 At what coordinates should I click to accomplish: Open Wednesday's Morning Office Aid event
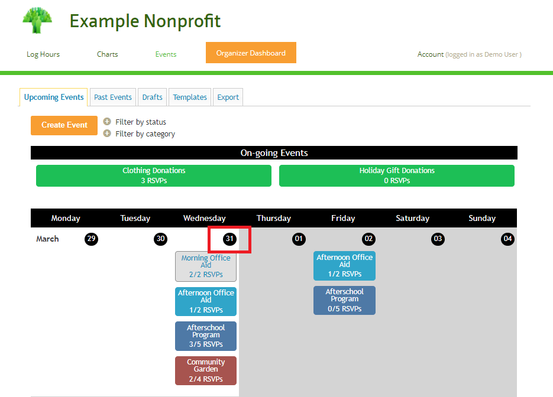click(206, 266)
